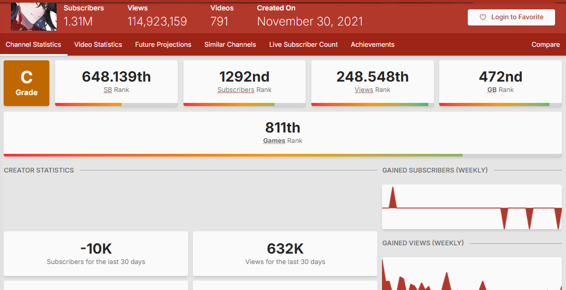Screen dimensions: 566x290
Task: Click the 114,923,159 views count
Action: point(157,22)
